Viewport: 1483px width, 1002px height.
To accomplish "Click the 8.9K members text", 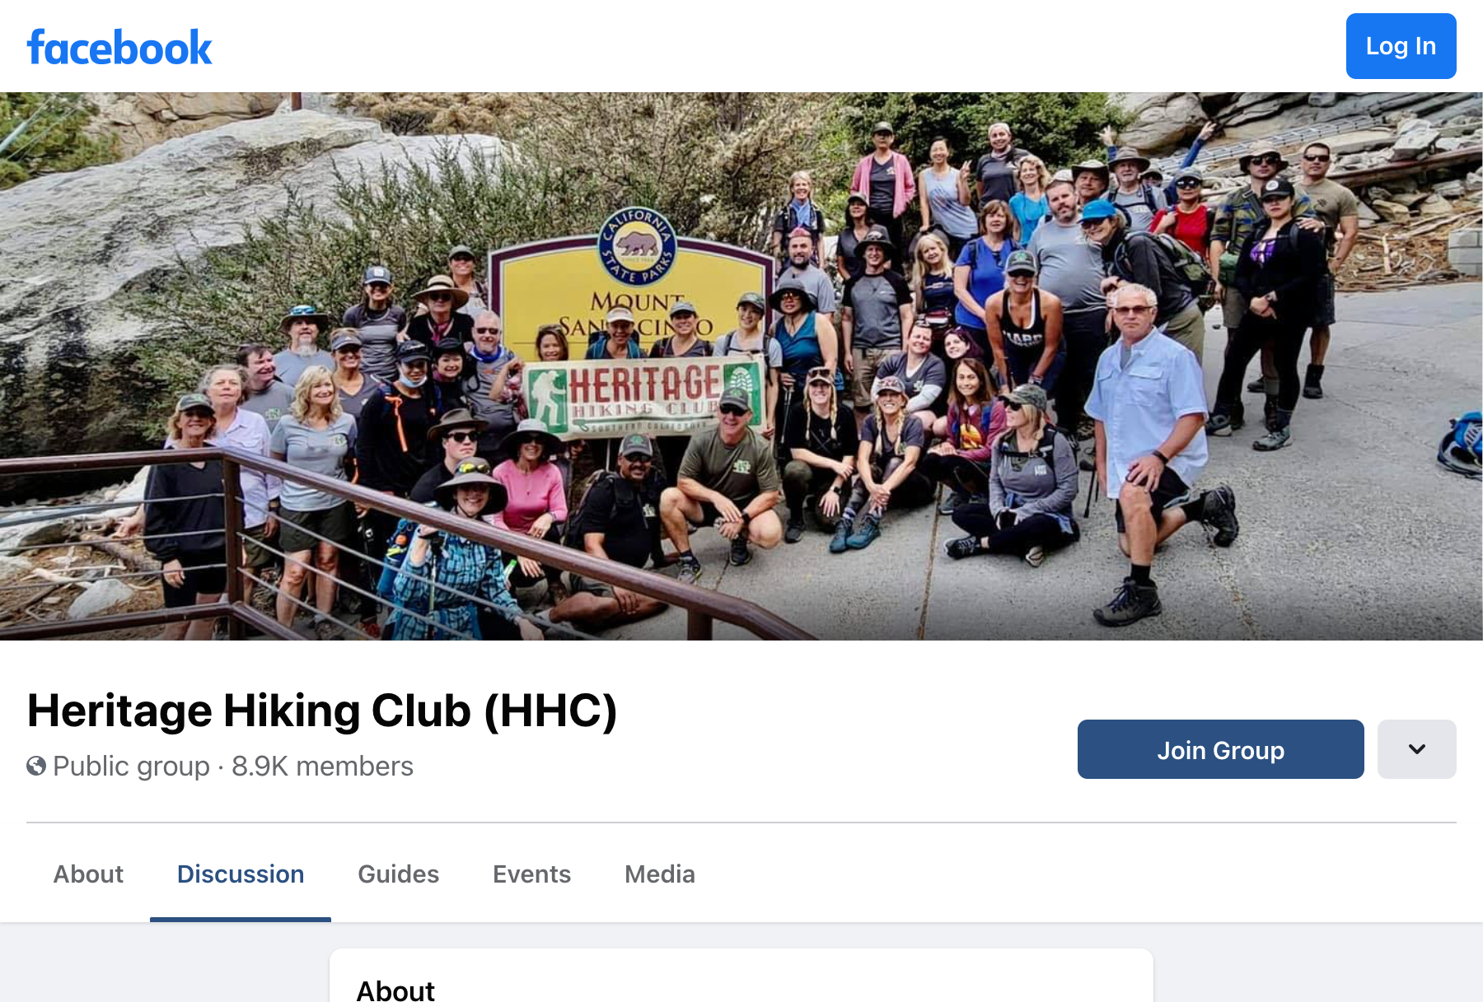I will (x=322, y=766).
